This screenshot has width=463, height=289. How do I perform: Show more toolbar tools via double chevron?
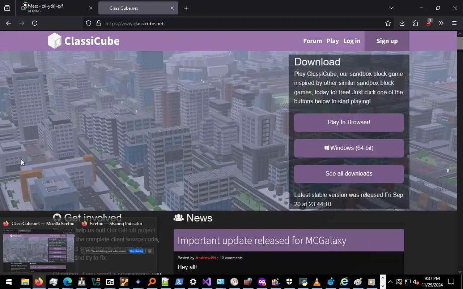coord(441,23)
